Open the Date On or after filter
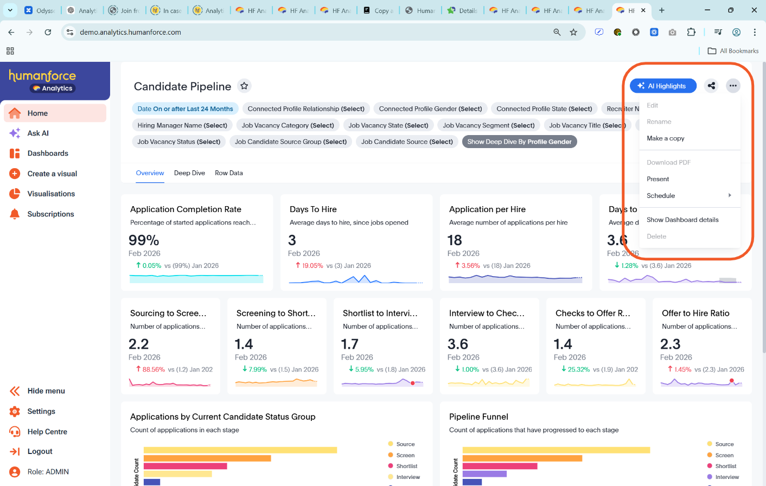 [x=185, y=109]
